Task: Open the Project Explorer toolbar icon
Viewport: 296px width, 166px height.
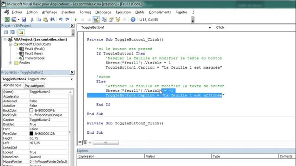Action: [x=104, y=19]
